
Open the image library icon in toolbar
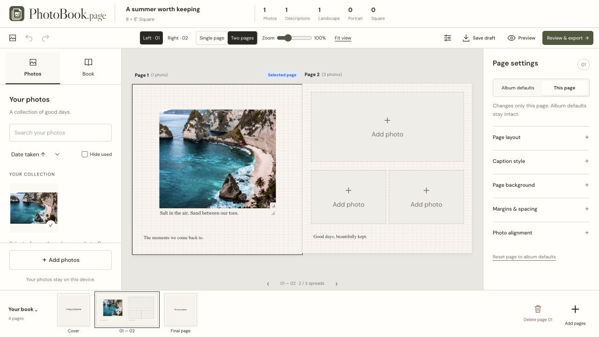(13, 38)
